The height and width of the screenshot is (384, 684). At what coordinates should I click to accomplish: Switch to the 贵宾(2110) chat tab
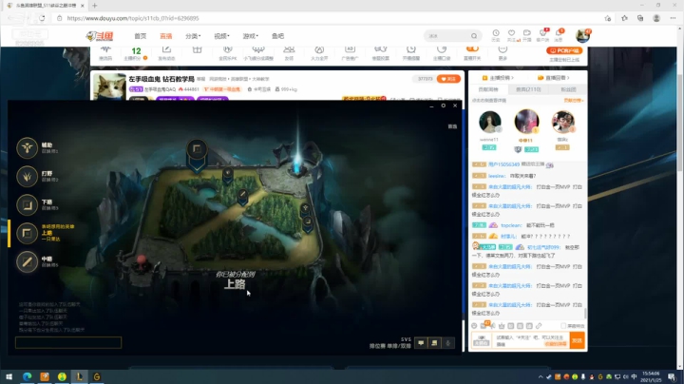point(528,89)
